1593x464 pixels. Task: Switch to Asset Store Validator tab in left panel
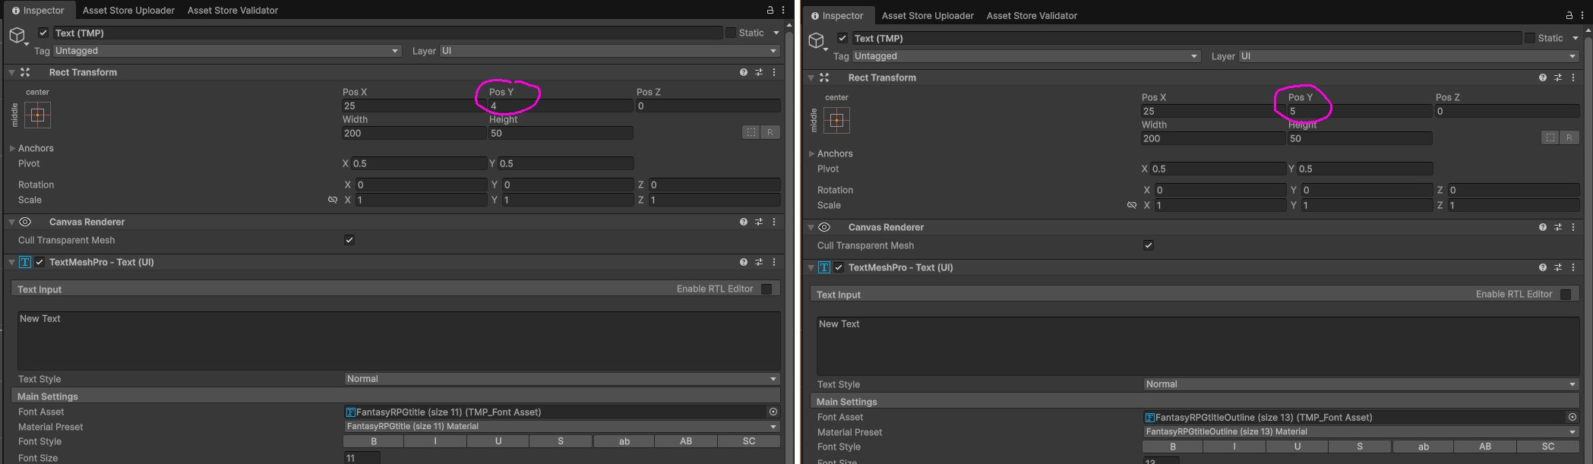point(232,11)
